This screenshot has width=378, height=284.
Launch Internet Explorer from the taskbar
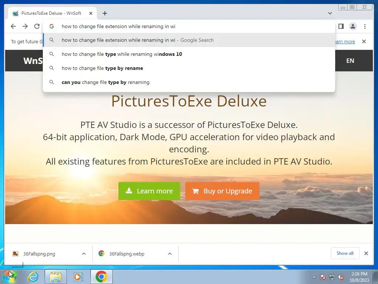(33, 277)
